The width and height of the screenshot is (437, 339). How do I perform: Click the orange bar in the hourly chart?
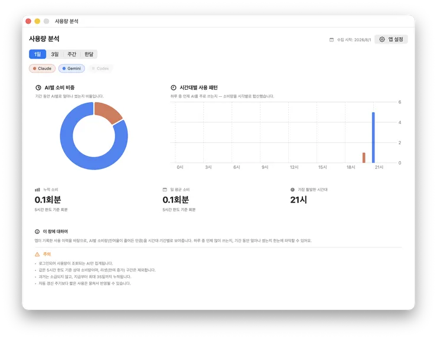coord(364,158)
